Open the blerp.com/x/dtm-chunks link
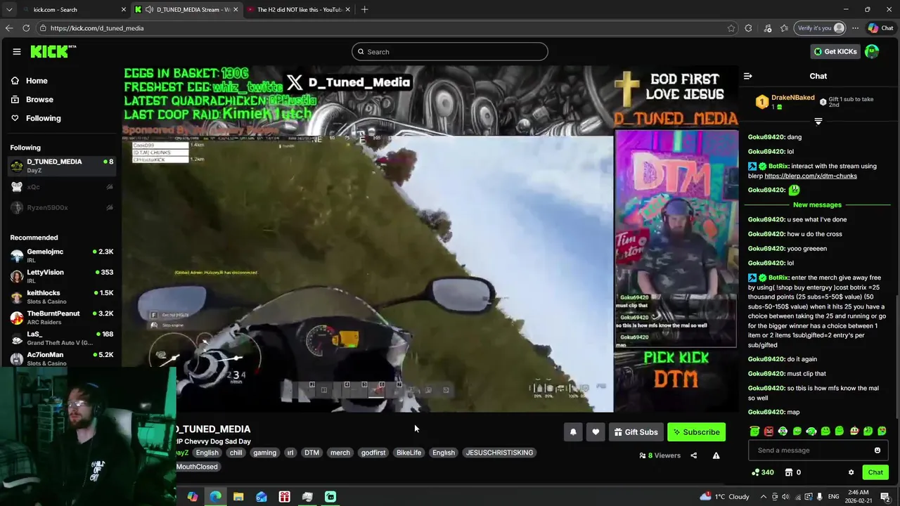Screen dimensions: 900x506 pyautogui.click(x=811, y=176)
